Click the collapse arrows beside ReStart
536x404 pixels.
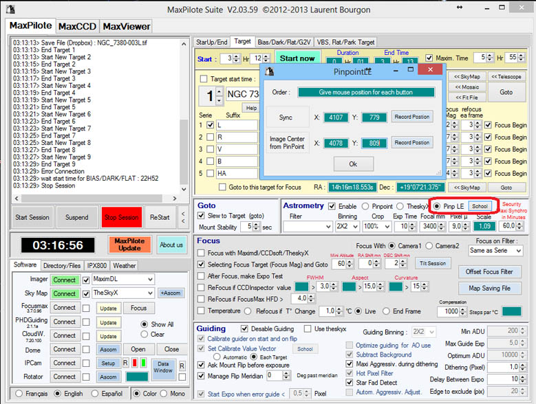(183, 217)
